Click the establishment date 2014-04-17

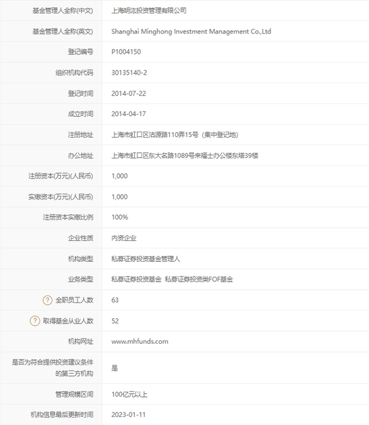128,114
